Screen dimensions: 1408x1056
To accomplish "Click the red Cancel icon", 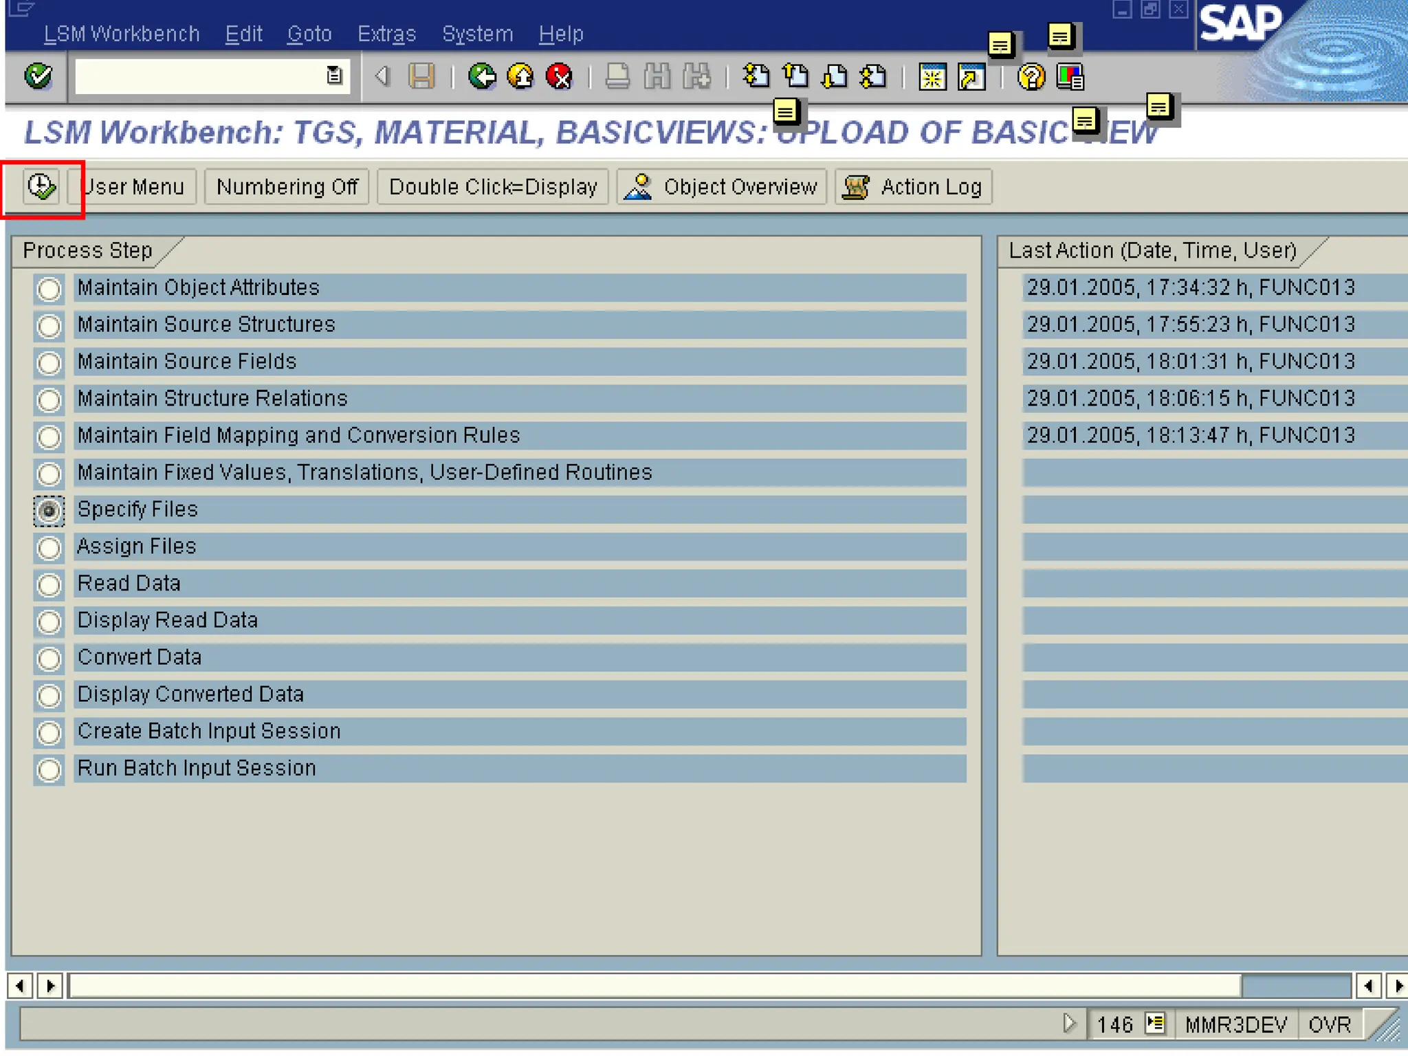I will pos(560,76).
